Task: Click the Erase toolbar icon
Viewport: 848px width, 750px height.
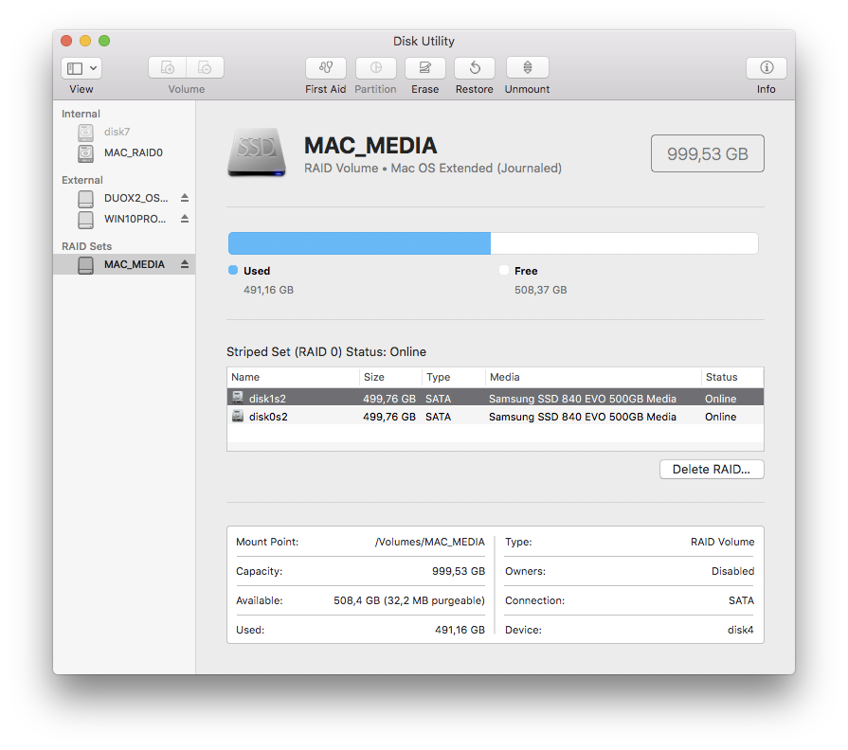Action: (425, 67)
